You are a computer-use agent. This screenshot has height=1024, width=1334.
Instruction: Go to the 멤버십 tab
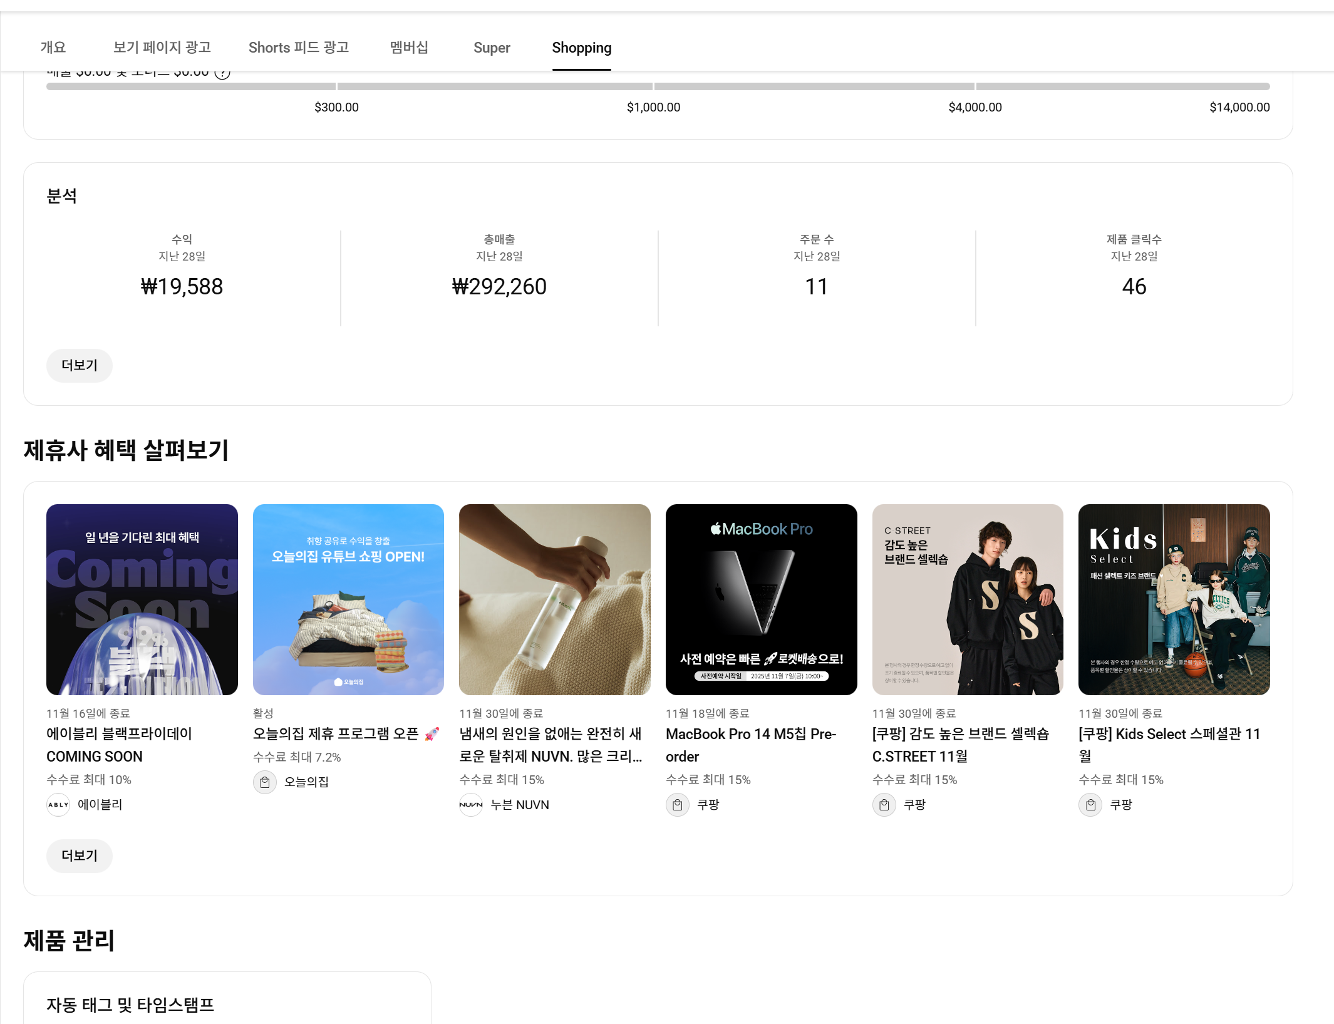pos(409,48)
